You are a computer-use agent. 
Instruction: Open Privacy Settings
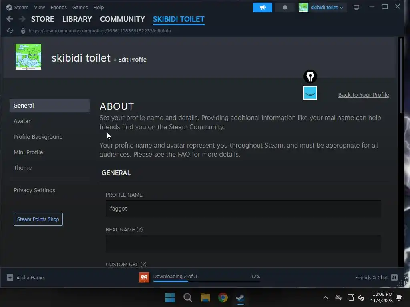pos(34,190)
